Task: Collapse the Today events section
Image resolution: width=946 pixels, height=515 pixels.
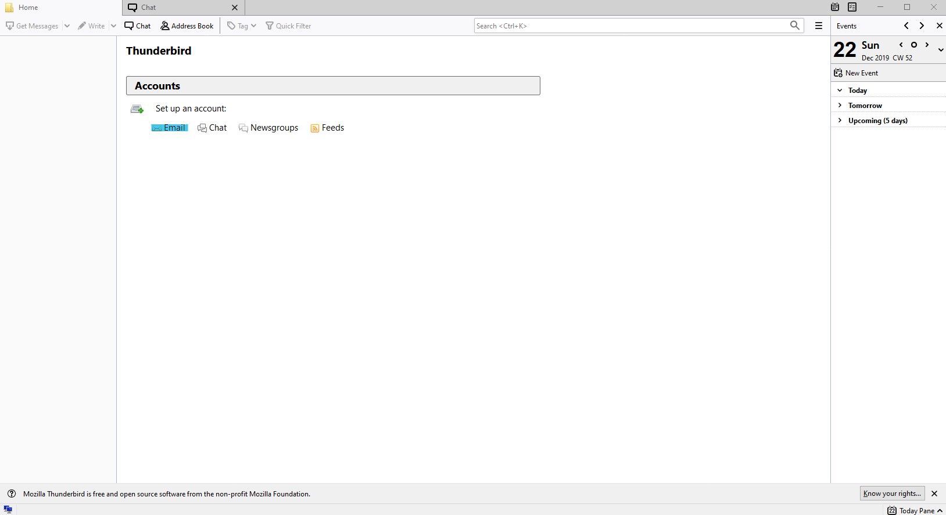Action: (x=840, y=90)
